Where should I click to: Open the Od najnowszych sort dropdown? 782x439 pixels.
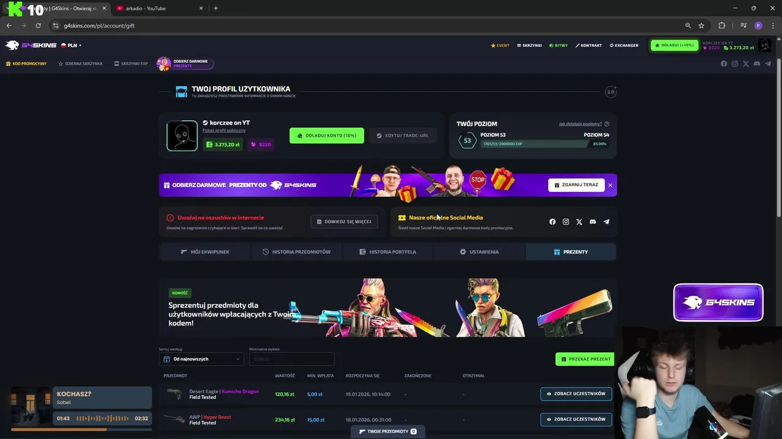pyautogui.click(x=202, y=359)
